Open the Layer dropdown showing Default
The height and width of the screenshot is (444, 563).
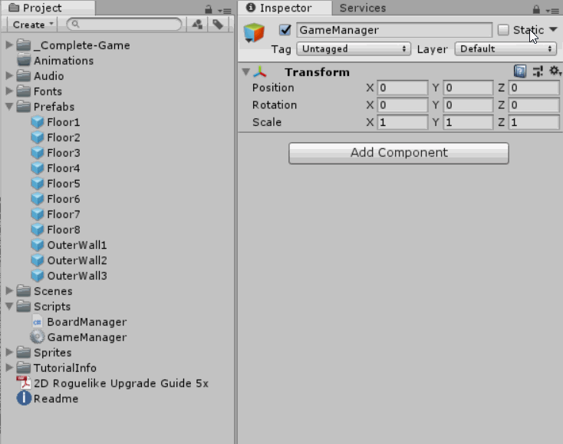pos(505,48)
